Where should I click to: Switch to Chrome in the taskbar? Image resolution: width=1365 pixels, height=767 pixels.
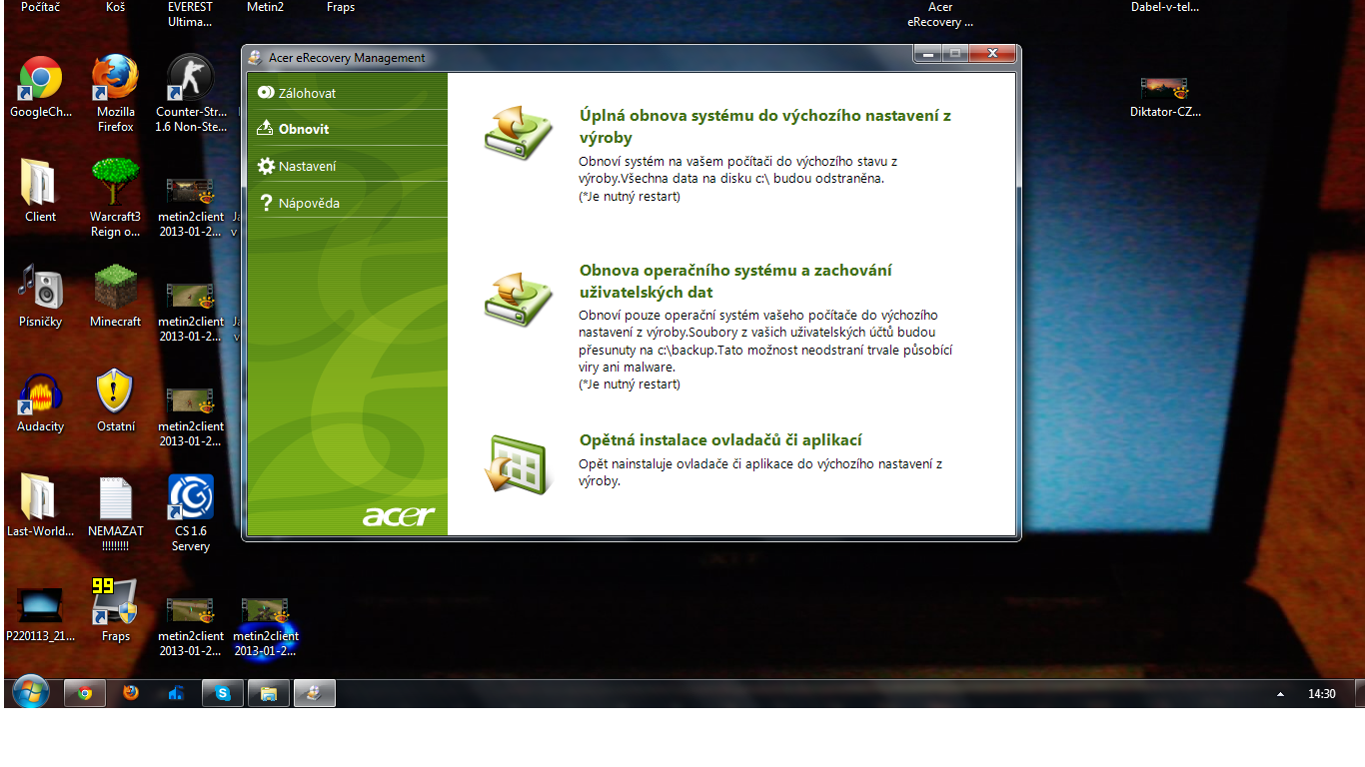85,693
